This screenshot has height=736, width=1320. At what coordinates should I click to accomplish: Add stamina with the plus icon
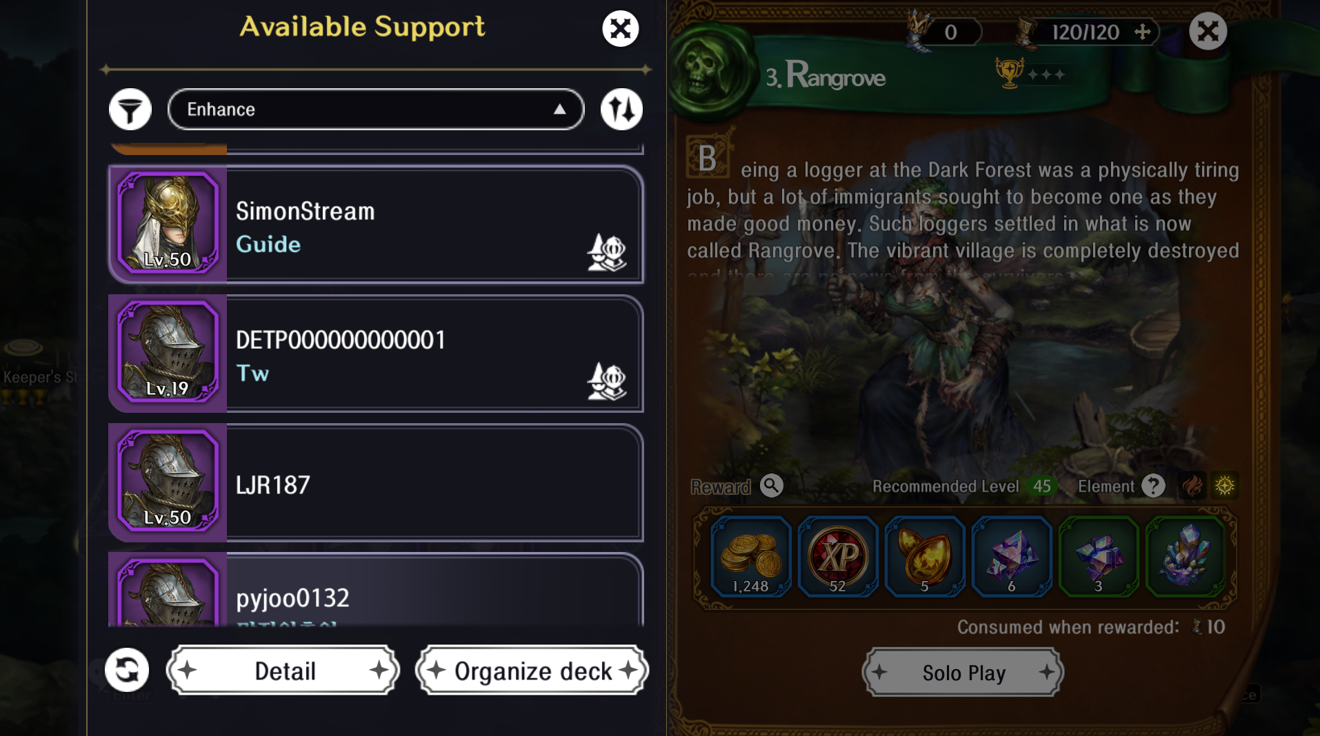(1143, 32)
